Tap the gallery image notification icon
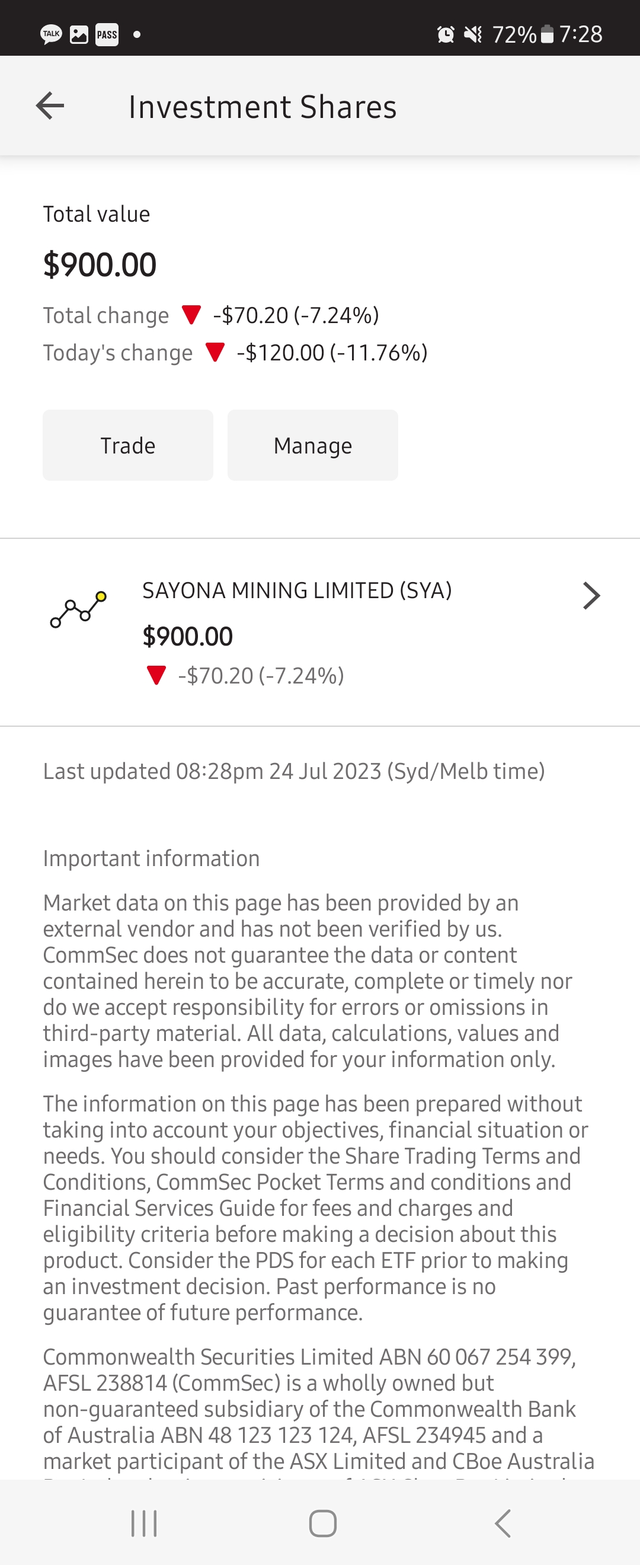The height and width of the screenshot is (1565, 640). (79, 34)
